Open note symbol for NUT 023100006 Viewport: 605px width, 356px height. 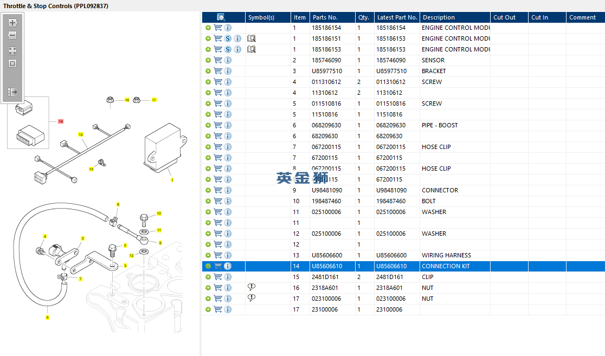click(251, 298)
